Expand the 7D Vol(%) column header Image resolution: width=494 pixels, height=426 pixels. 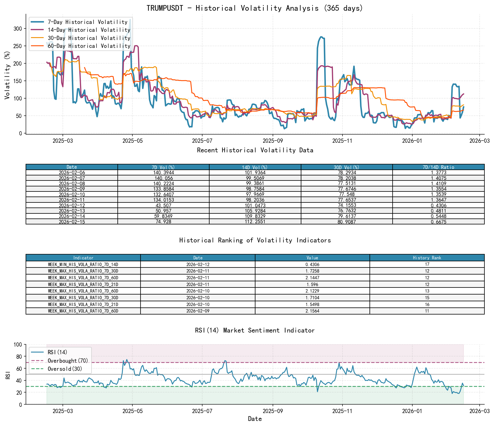point(163,167)
